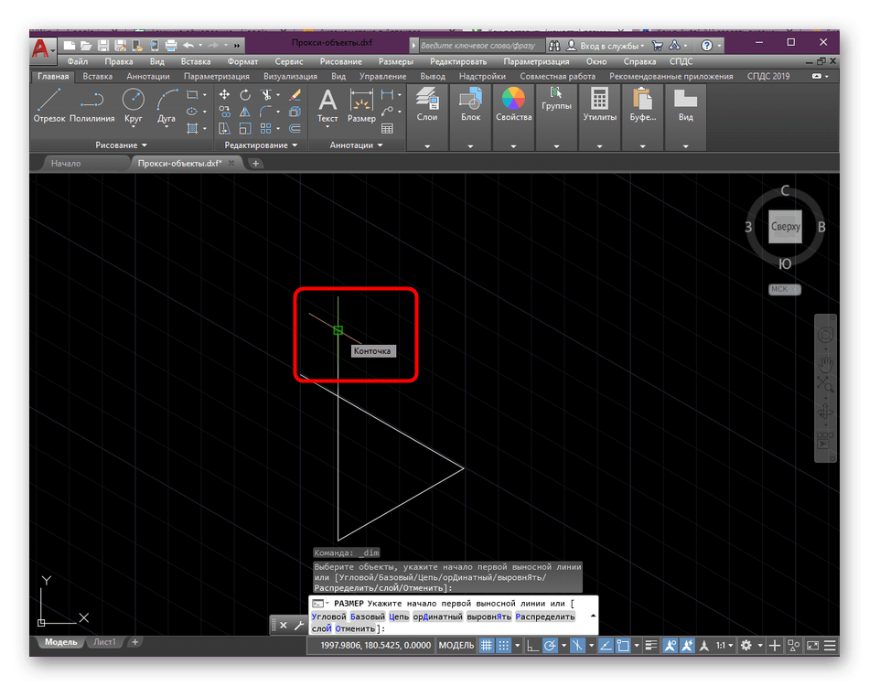Screen dimensions: 869x686
Task: Click the Trim scissors icon
Action: [x=266, y=95]
